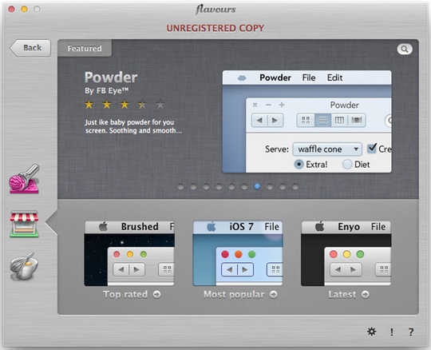Screen dimensions: 431x350
Task: Click the Diet radio button in preview
Action: (347, 165)
